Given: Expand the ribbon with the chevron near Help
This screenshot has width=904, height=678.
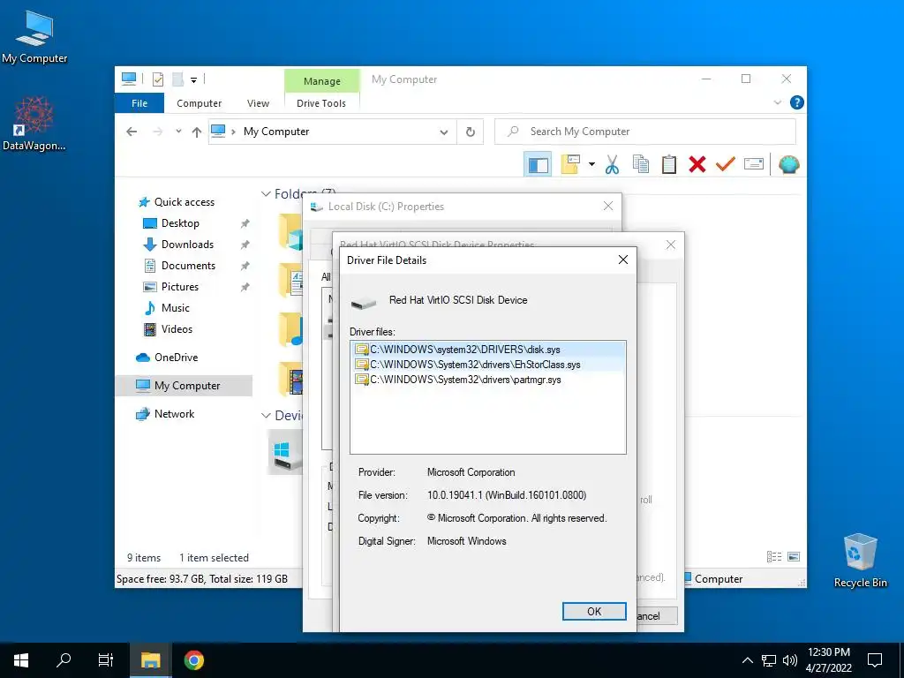Looking at the screenshot, I should pos(777,102).
